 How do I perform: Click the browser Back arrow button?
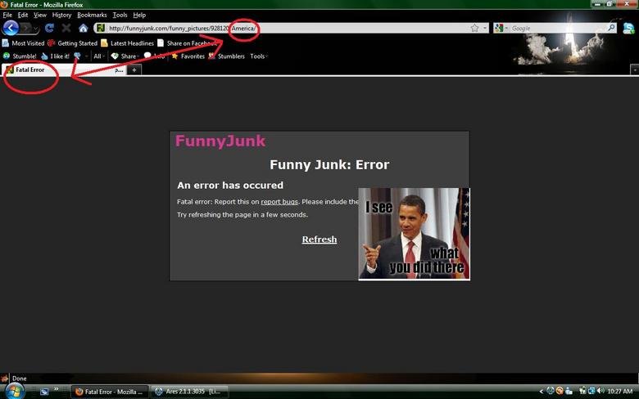pyautogui.click(x=11, y=28)
